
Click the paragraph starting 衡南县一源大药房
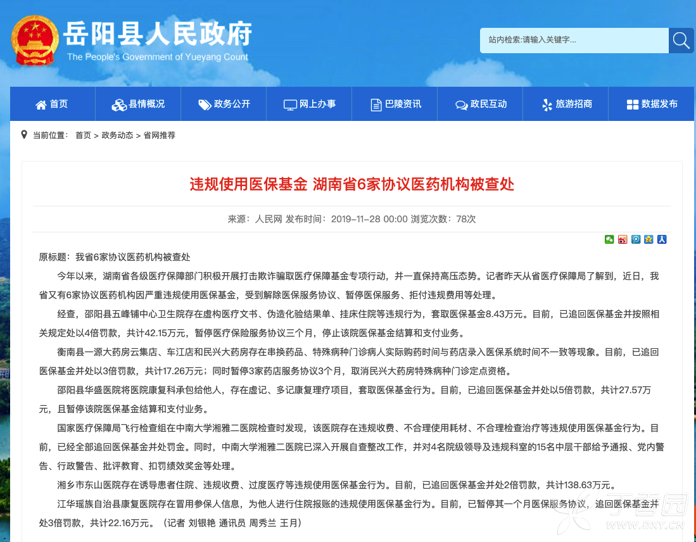tap(349, 362)
